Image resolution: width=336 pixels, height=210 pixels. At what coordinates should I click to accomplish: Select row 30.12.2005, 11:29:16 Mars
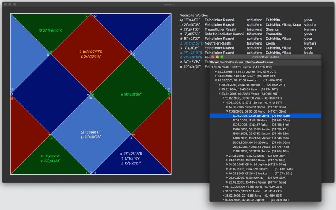coord(265,191)
